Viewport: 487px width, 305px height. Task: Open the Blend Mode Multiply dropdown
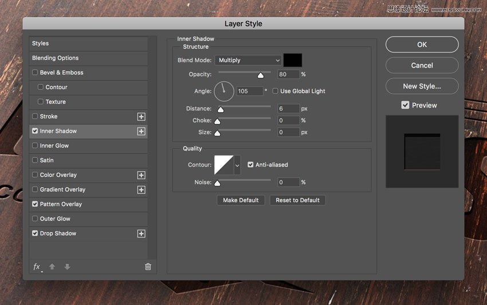pos(248,60)
